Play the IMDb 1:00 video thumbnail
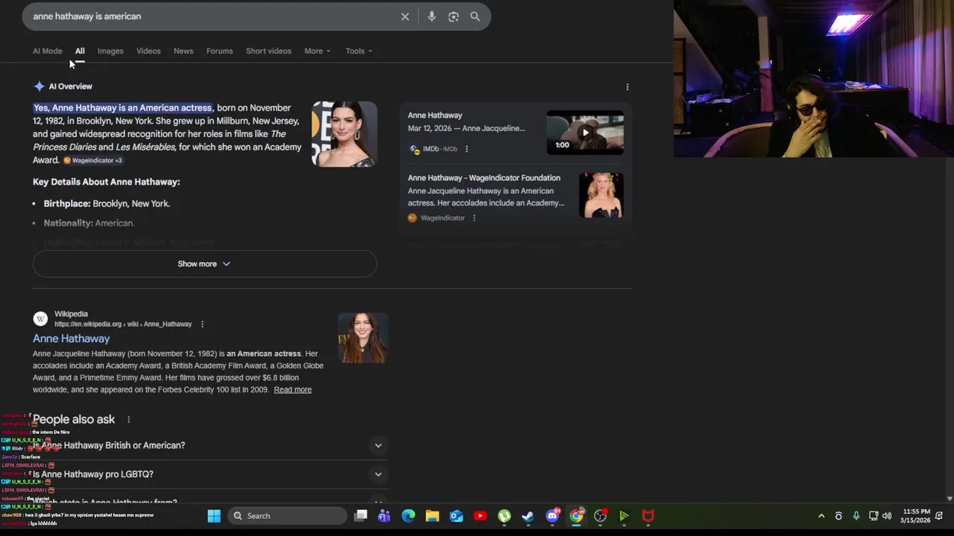Viewport: 954px width, 536px height. 585,133
